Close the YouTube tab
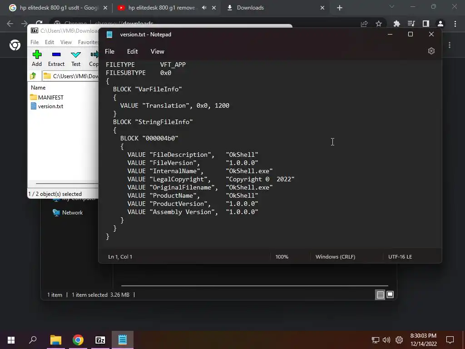 (214, 8)
